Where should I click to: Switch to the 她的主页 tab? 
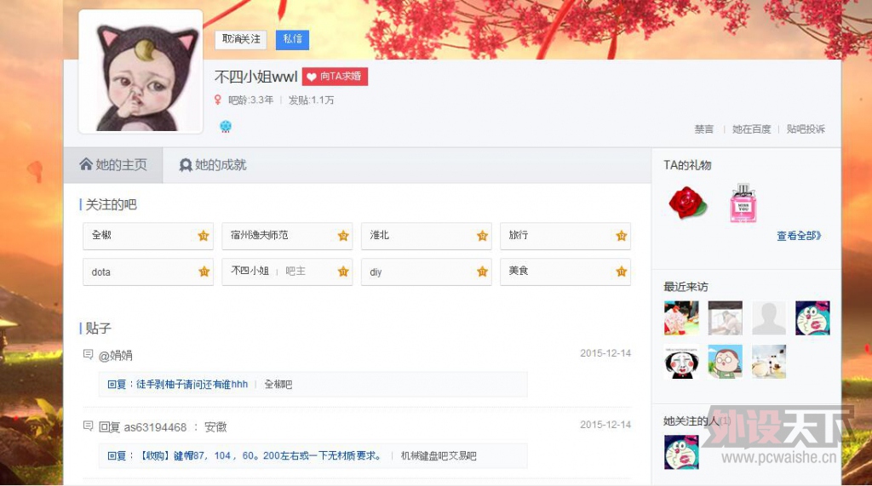point(113,165)
